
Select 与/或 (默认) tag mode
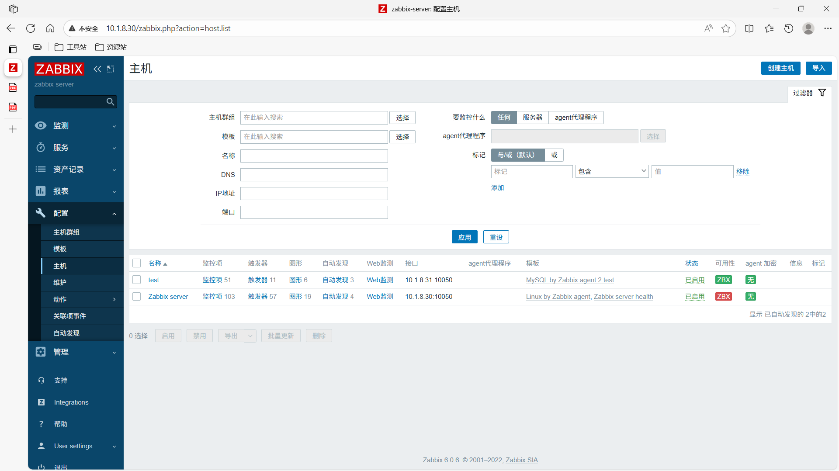click(518, 155)
